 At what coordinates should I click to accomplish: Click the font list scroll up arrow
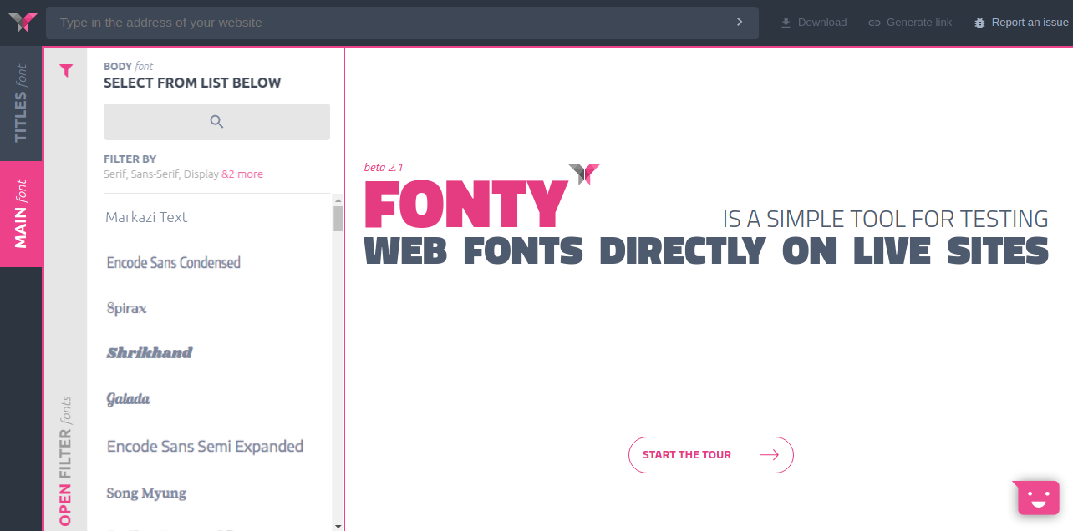(338, 200)
